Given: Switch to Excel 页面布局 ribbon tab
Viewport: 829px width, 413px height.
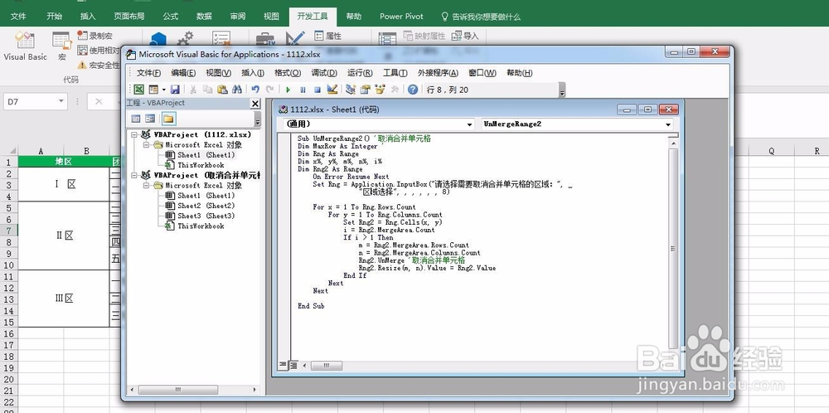Looking at the screenshot, I should click(129, 17).
